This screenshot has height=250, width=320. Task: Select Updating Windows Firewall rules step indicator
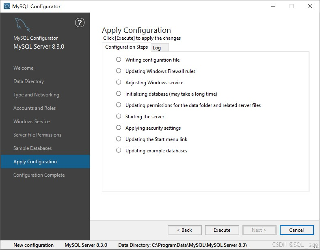click(119, 71)
